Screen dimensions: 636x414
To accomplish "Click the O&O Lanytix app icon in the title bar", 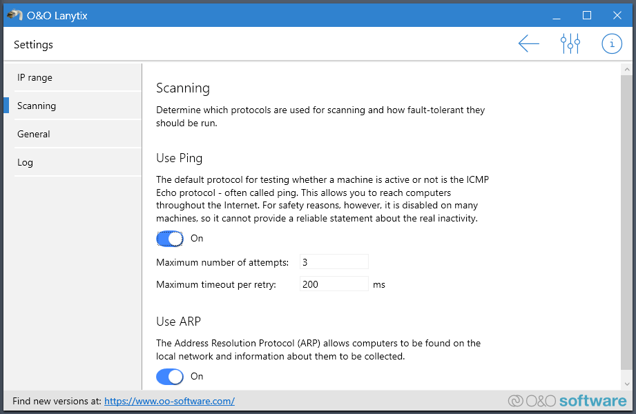I will 15,15.
